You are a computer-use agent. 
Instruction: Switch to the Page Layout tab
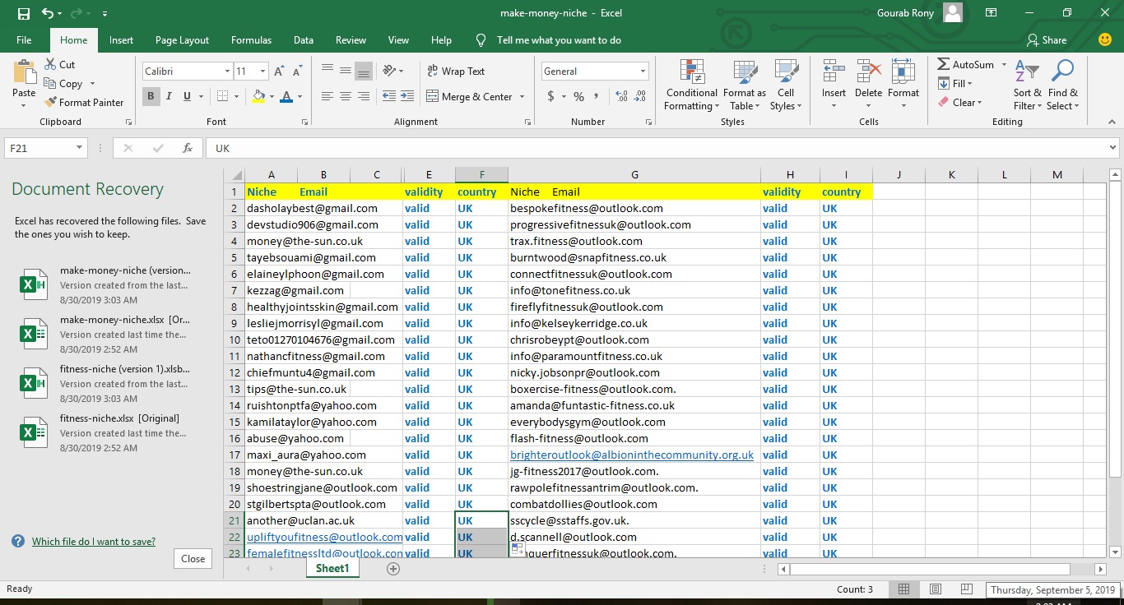pyautogui.click(x=182, y=40)
